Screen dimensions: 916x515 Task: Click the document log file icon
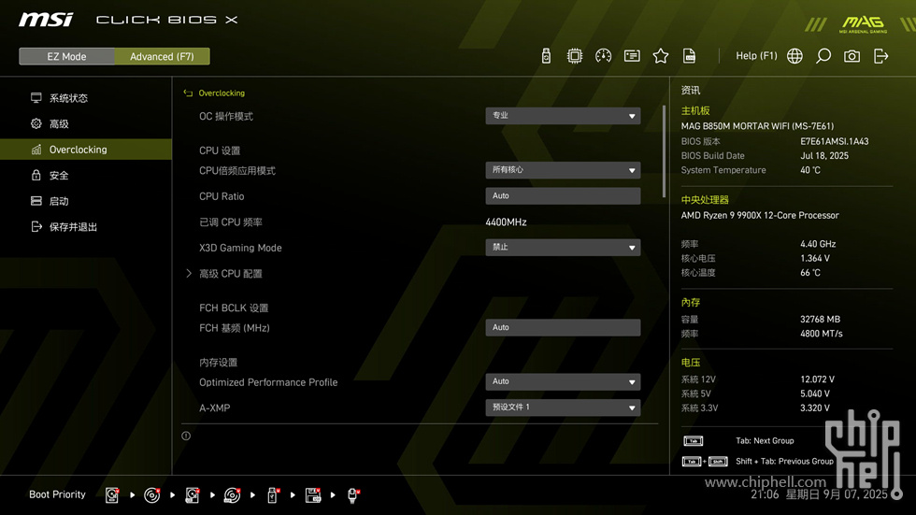690,56
